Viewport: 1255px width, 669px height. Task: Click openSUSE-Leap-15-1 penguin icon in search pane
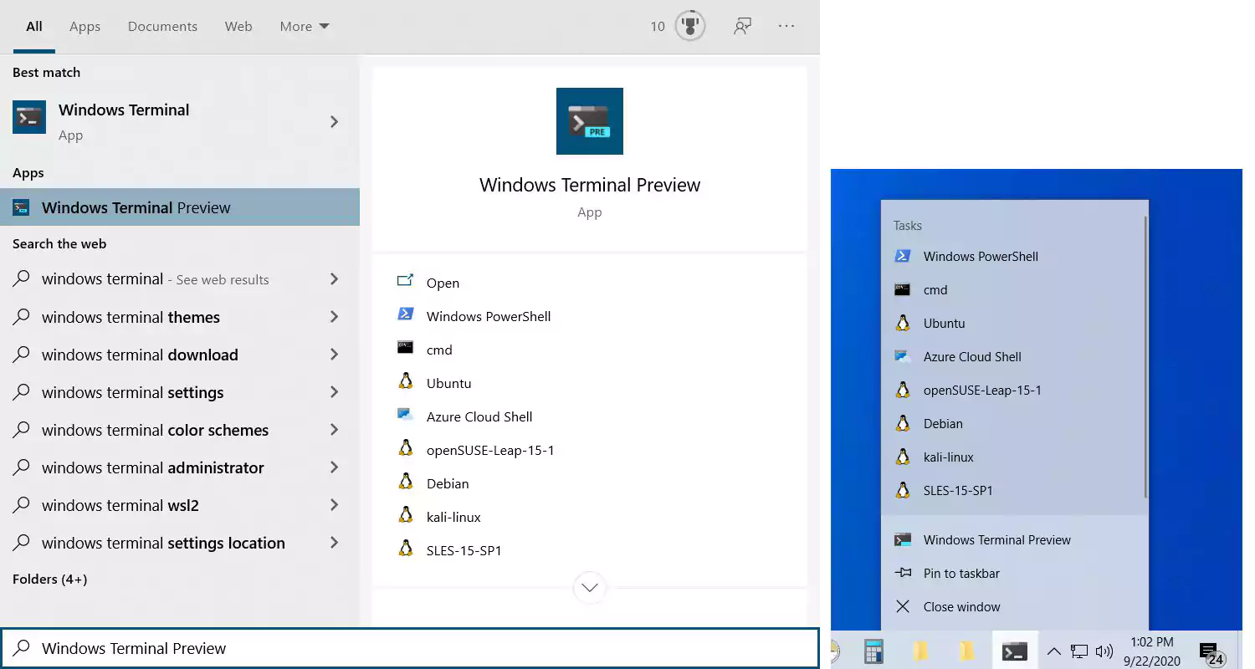406,448
